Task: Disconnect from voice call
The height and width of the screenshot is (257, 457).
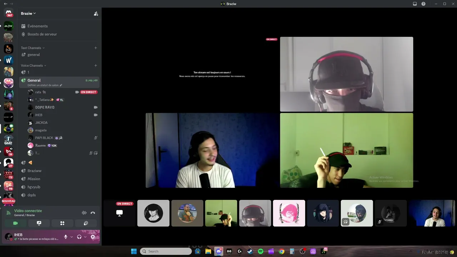Action: click(x=93, y=213)
